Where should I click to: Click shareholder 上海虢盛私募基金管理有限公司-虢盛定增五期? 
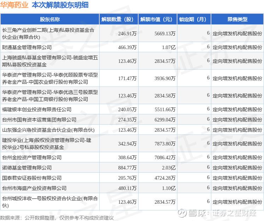click(50, 61)
